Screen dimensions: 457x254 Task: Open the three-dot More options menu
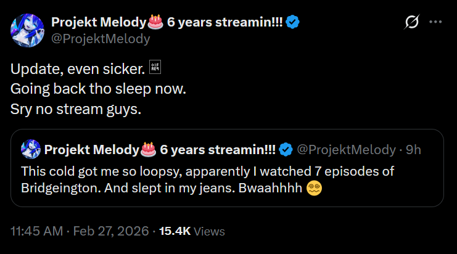click(x=435, y=22)
